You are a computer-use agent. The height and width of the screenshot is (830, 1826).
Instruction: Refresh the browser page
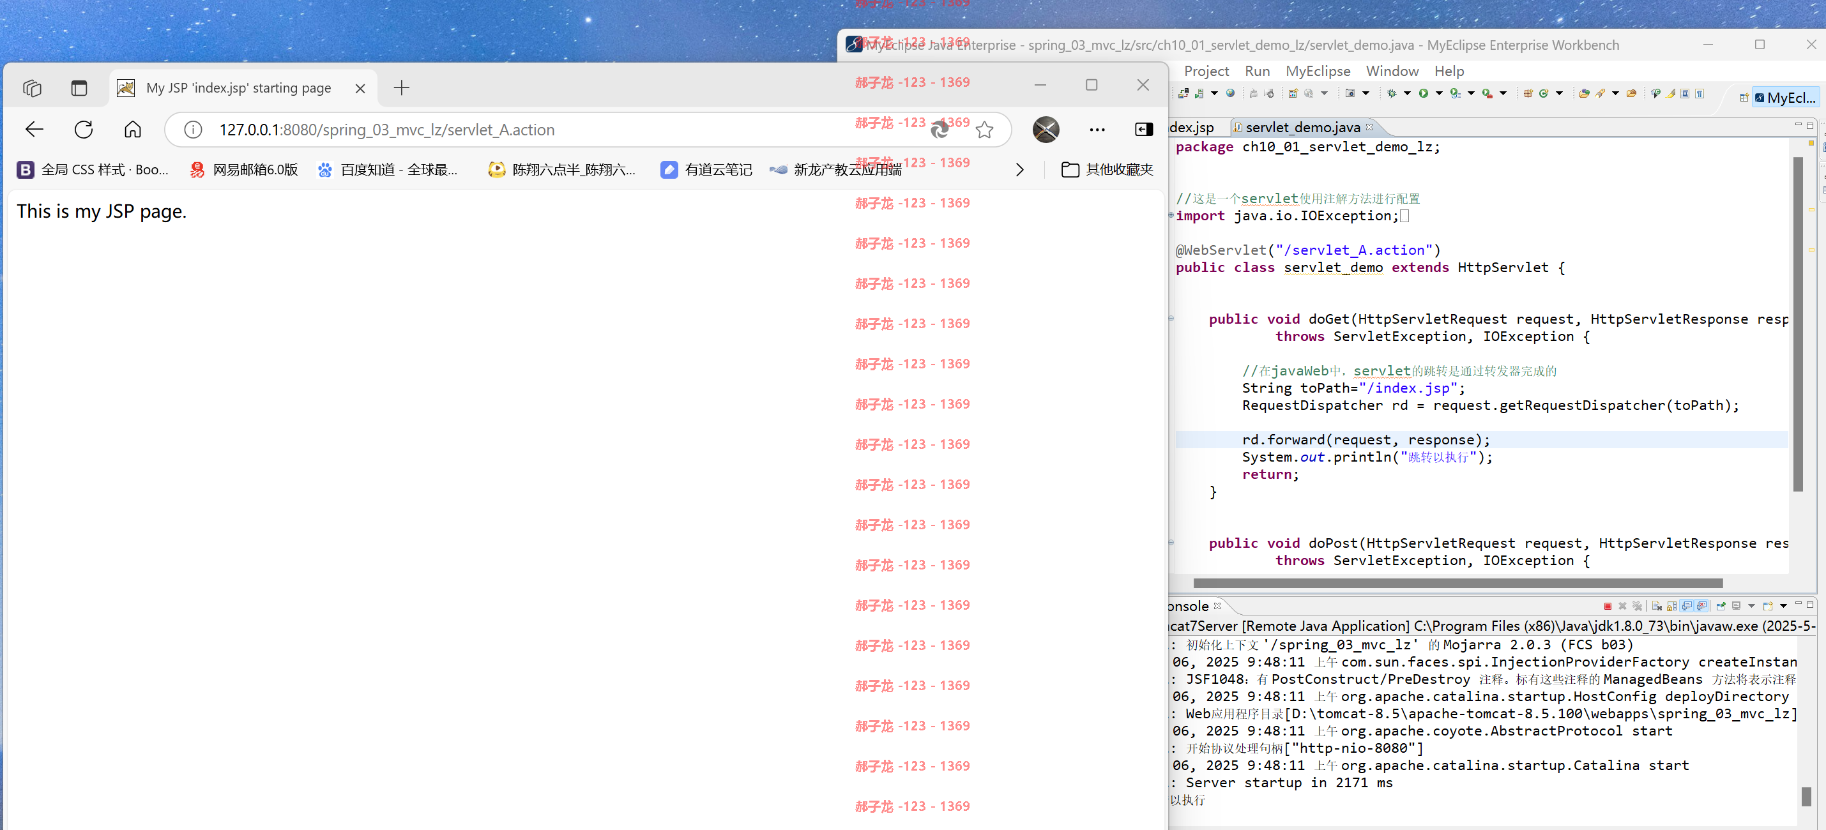pyautogui.click(x=84, y=130)
